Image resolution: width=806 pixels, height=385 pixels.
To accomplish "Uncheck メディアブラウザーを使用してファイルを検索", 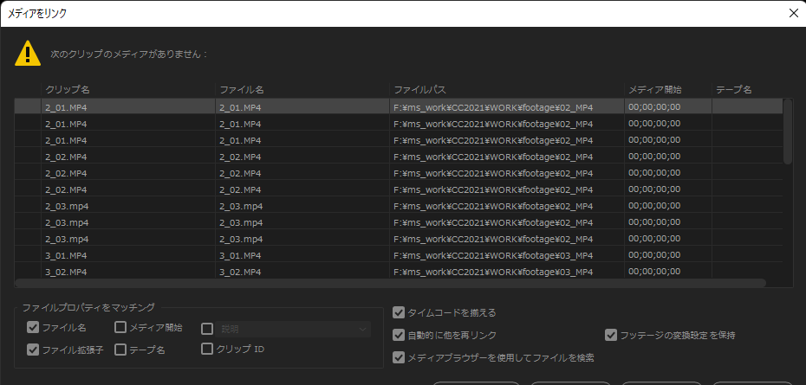I will coord(399,357).
